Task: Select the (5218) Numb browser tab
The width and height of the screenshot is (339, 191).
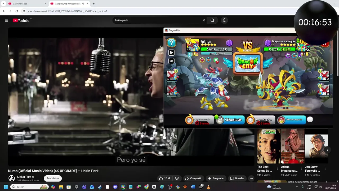Action: click(69, 4)
